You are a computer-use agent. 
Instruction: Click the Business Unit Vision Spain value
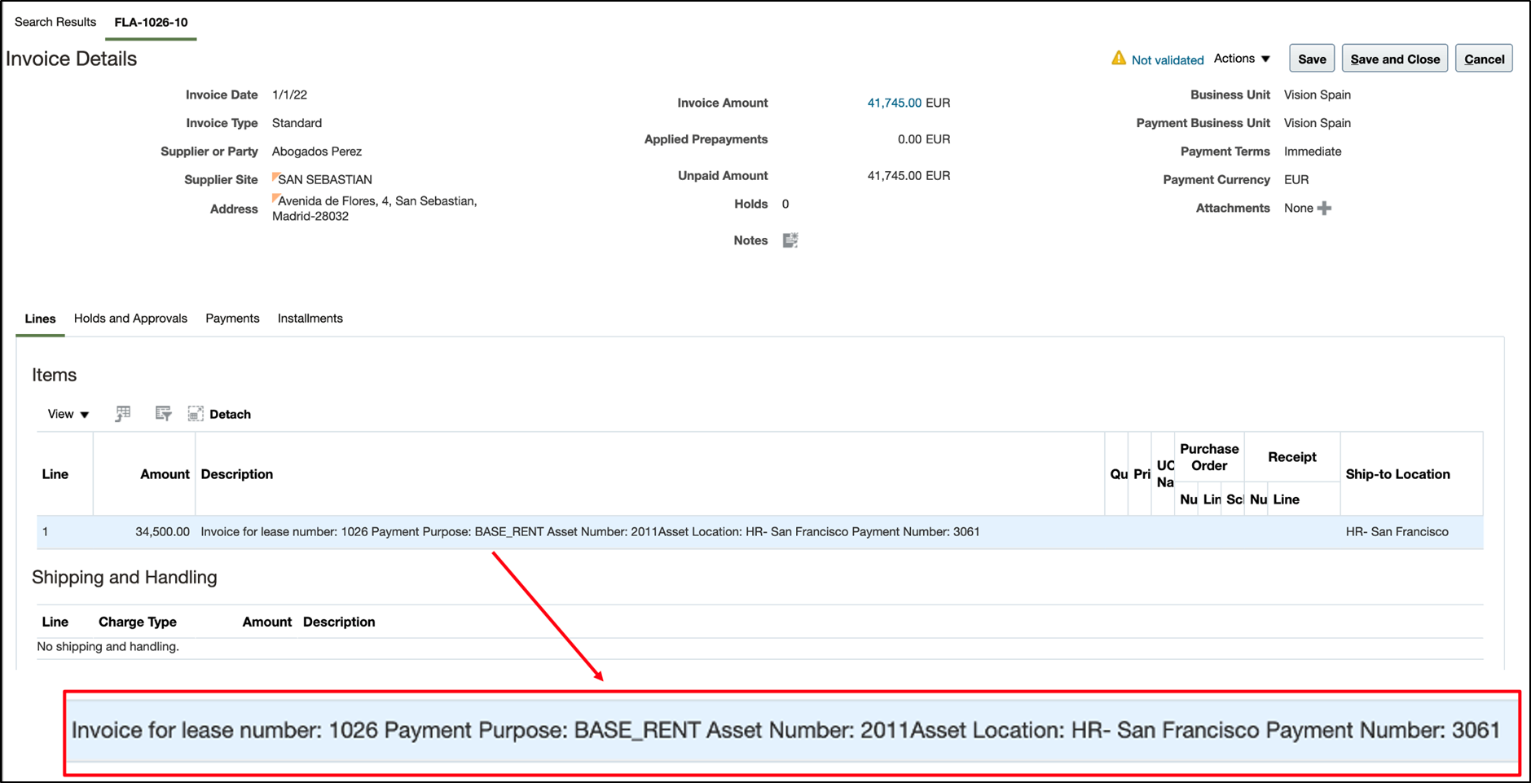click(1318, 95)
